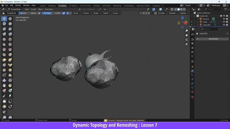Image resolution: width=230 pixels, height=129 pixels.
Task: Set brush direction to Add plus
Action: (x=68, y=13)
